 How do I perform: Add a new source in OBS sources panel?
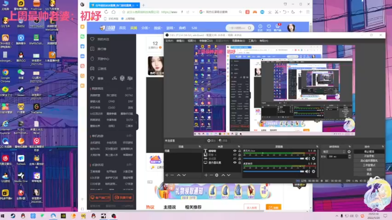click(206, 175)
